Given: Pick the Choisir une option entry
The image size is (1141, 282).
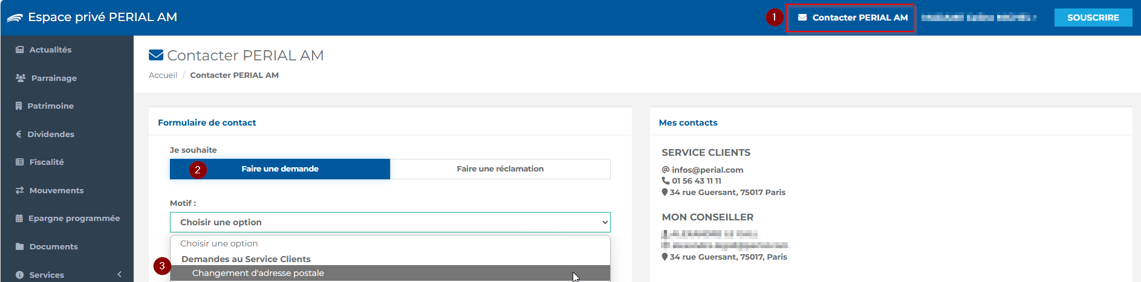Looking at the screenshot, I should coord(390,243).
